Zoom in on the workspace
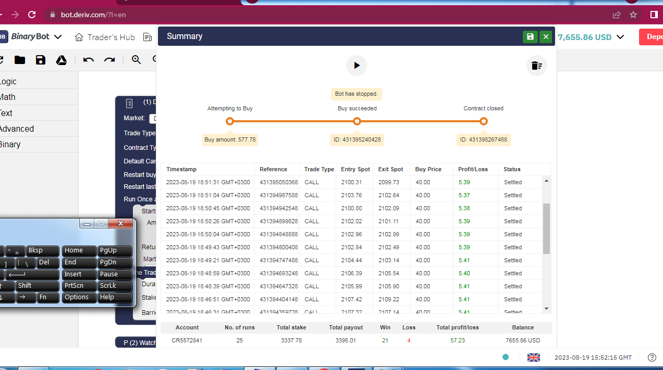This screenshot has height=370, width=663. coord(137,60)
